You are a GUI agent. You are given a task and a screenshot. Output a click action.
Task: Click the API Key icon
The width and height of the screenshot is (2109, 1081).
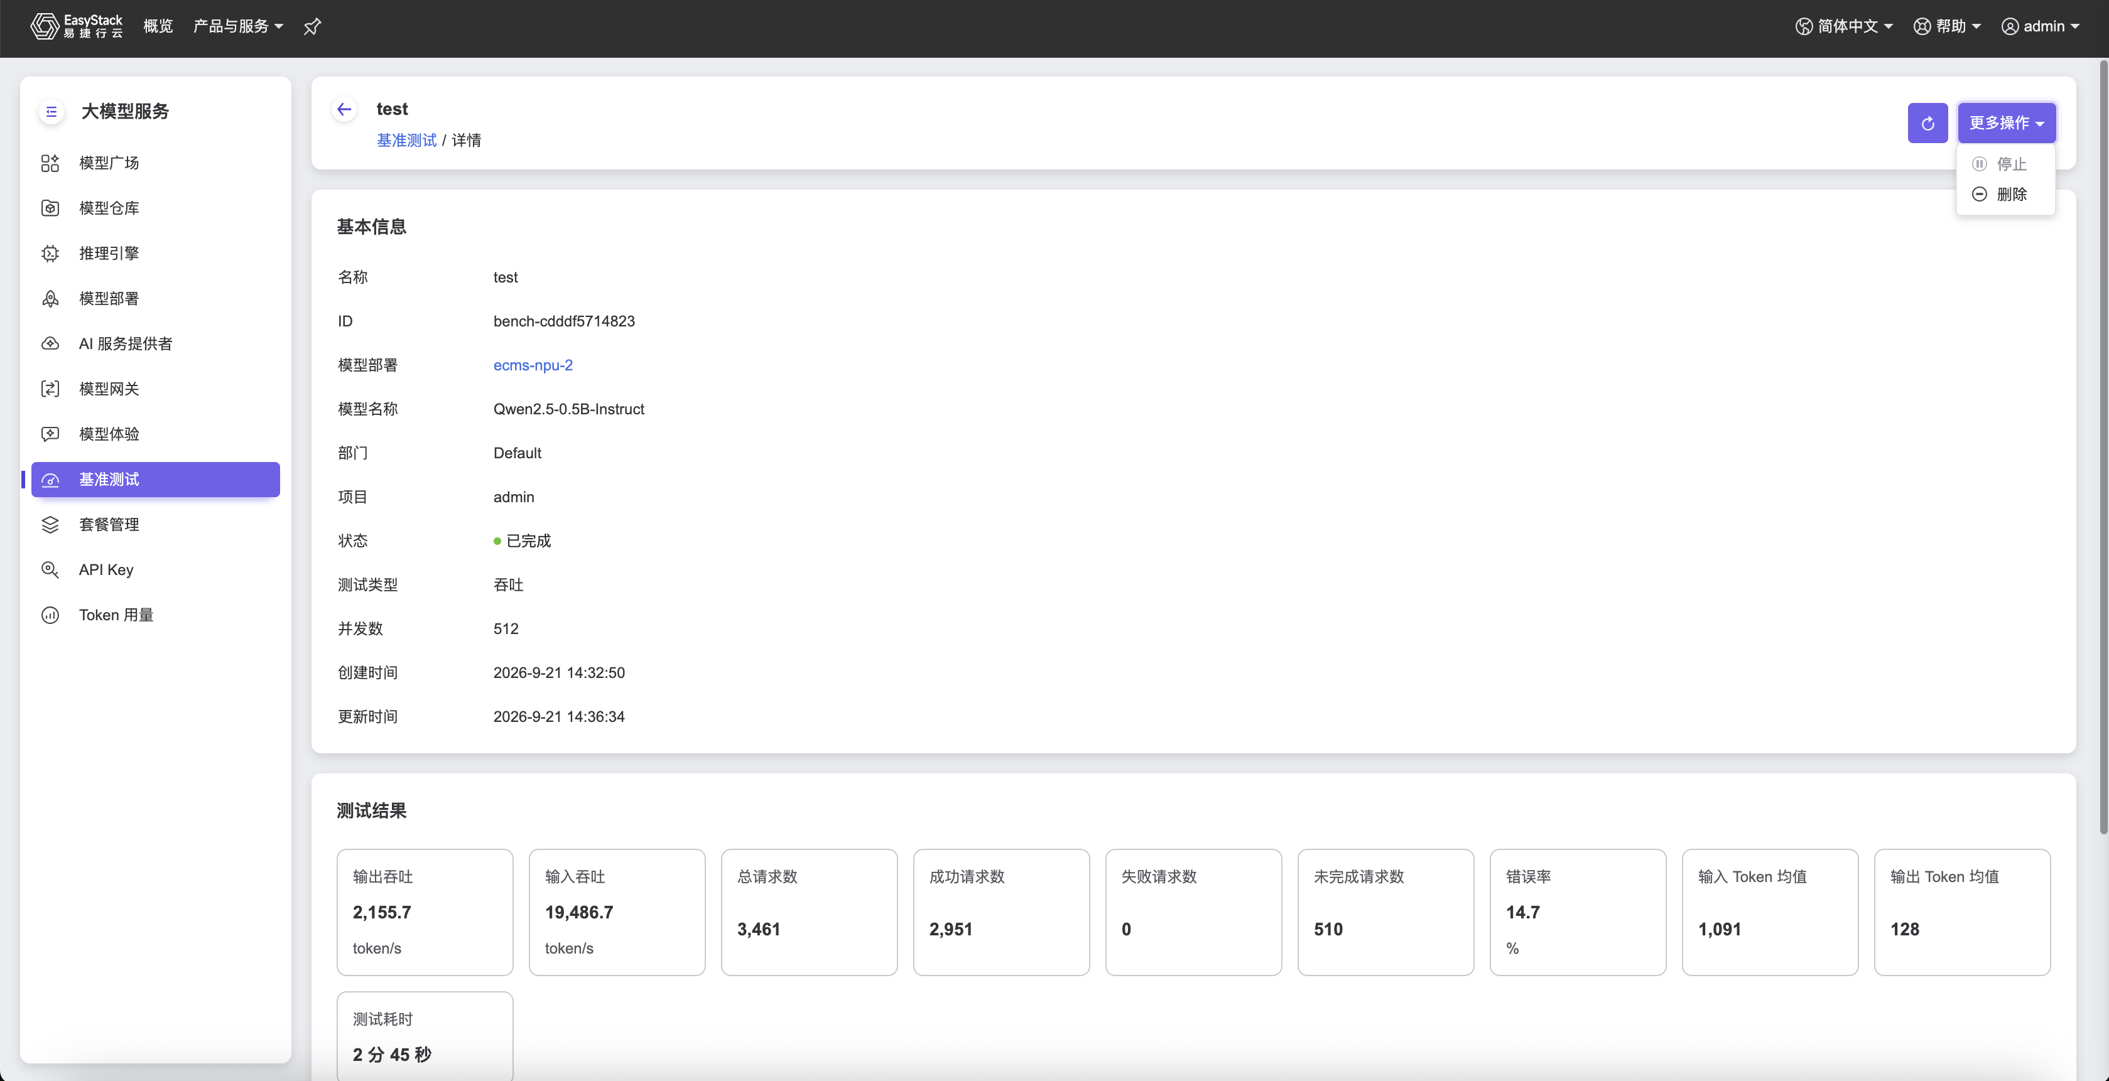(x=50, y=569)
